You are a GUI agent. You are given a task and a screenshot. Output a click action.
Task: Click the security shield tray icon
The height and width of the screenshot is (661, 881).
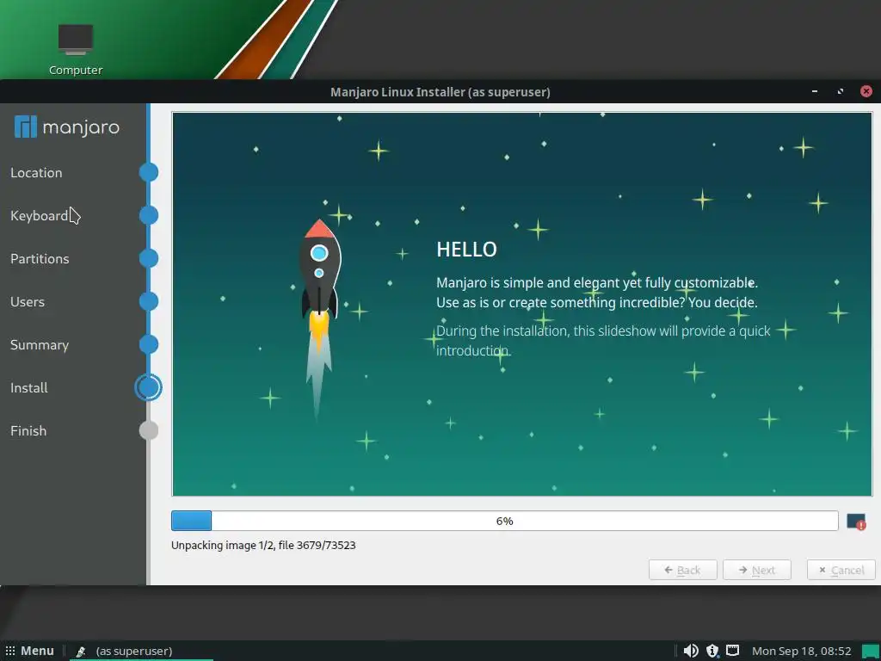[x=712, y=651]
